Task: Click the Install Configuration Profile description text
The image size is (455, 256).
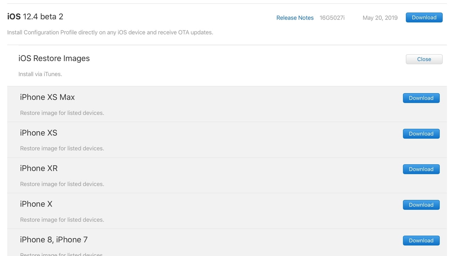Action: pos(110,32)
